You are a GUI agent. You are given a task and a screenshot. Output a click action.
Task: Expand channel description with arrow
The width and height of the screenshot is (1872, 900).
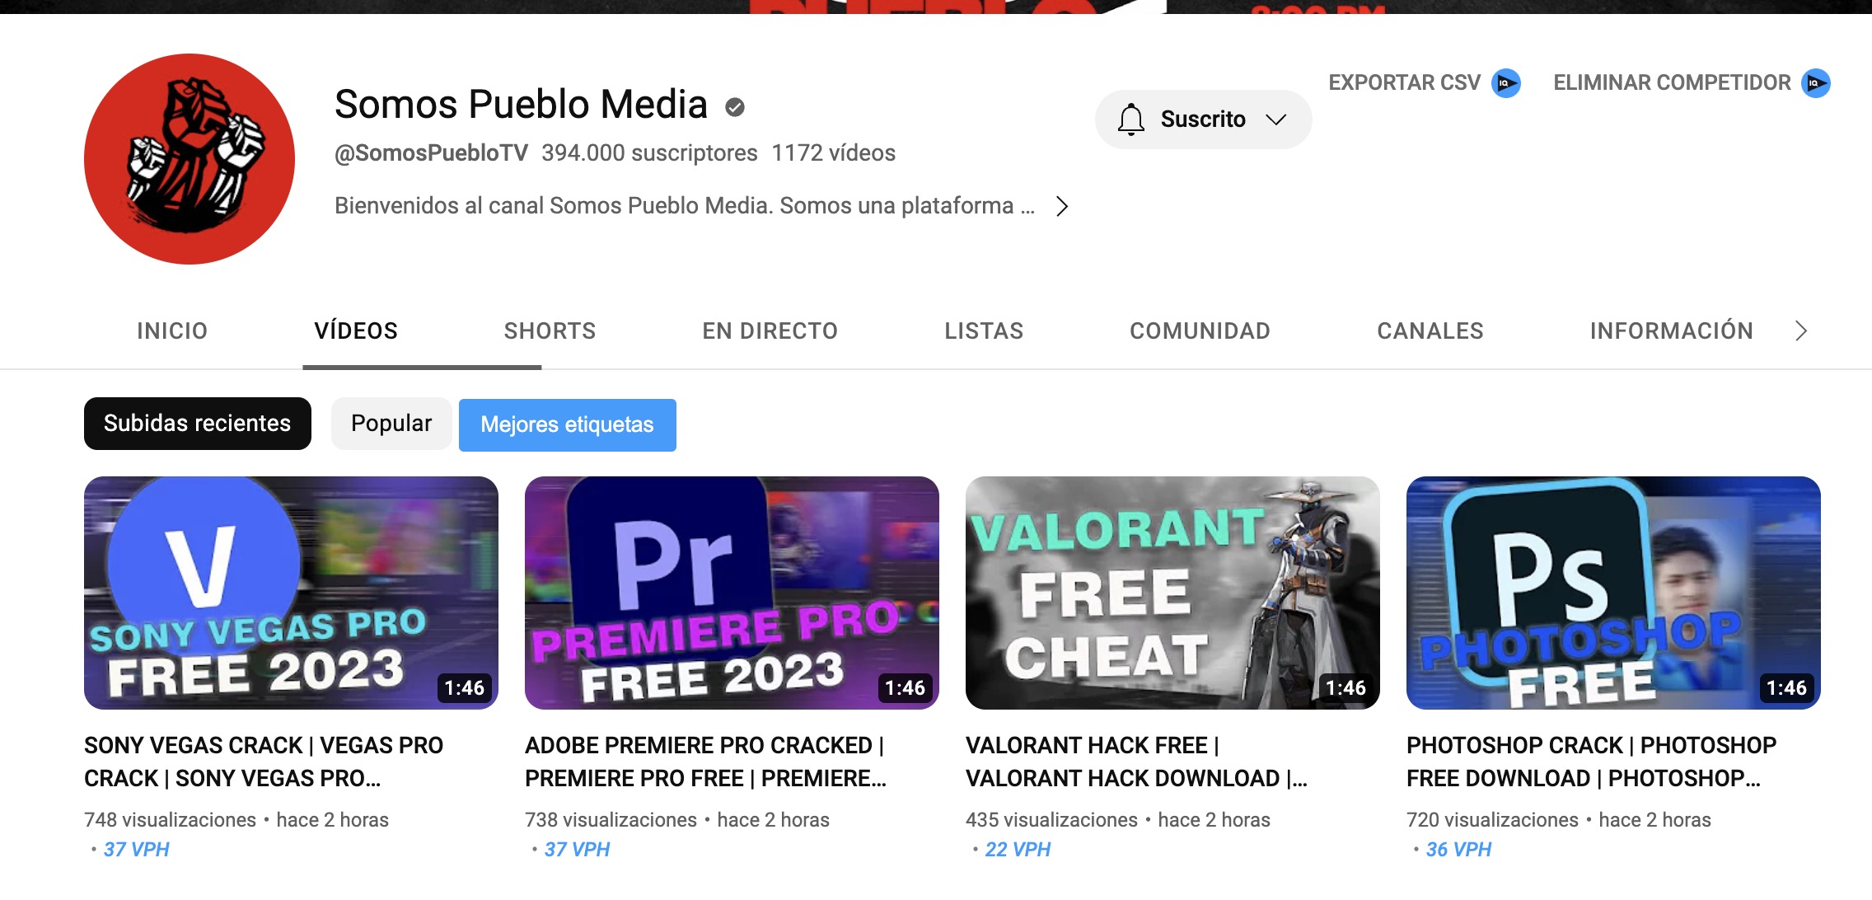pos(1062,206)
